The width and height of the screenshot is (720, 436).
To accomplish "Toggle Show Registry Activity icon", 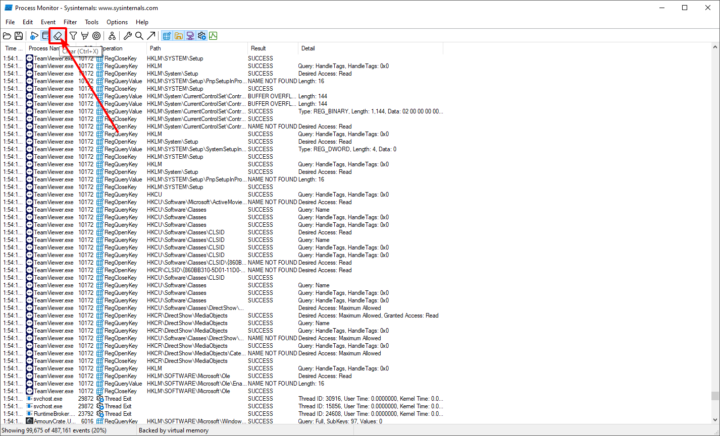I will pos(167,36).
